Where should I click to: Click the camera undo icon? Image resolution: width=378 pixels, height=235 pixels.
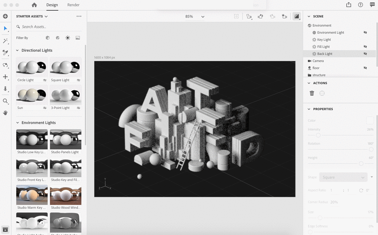[x=261, y=17]
